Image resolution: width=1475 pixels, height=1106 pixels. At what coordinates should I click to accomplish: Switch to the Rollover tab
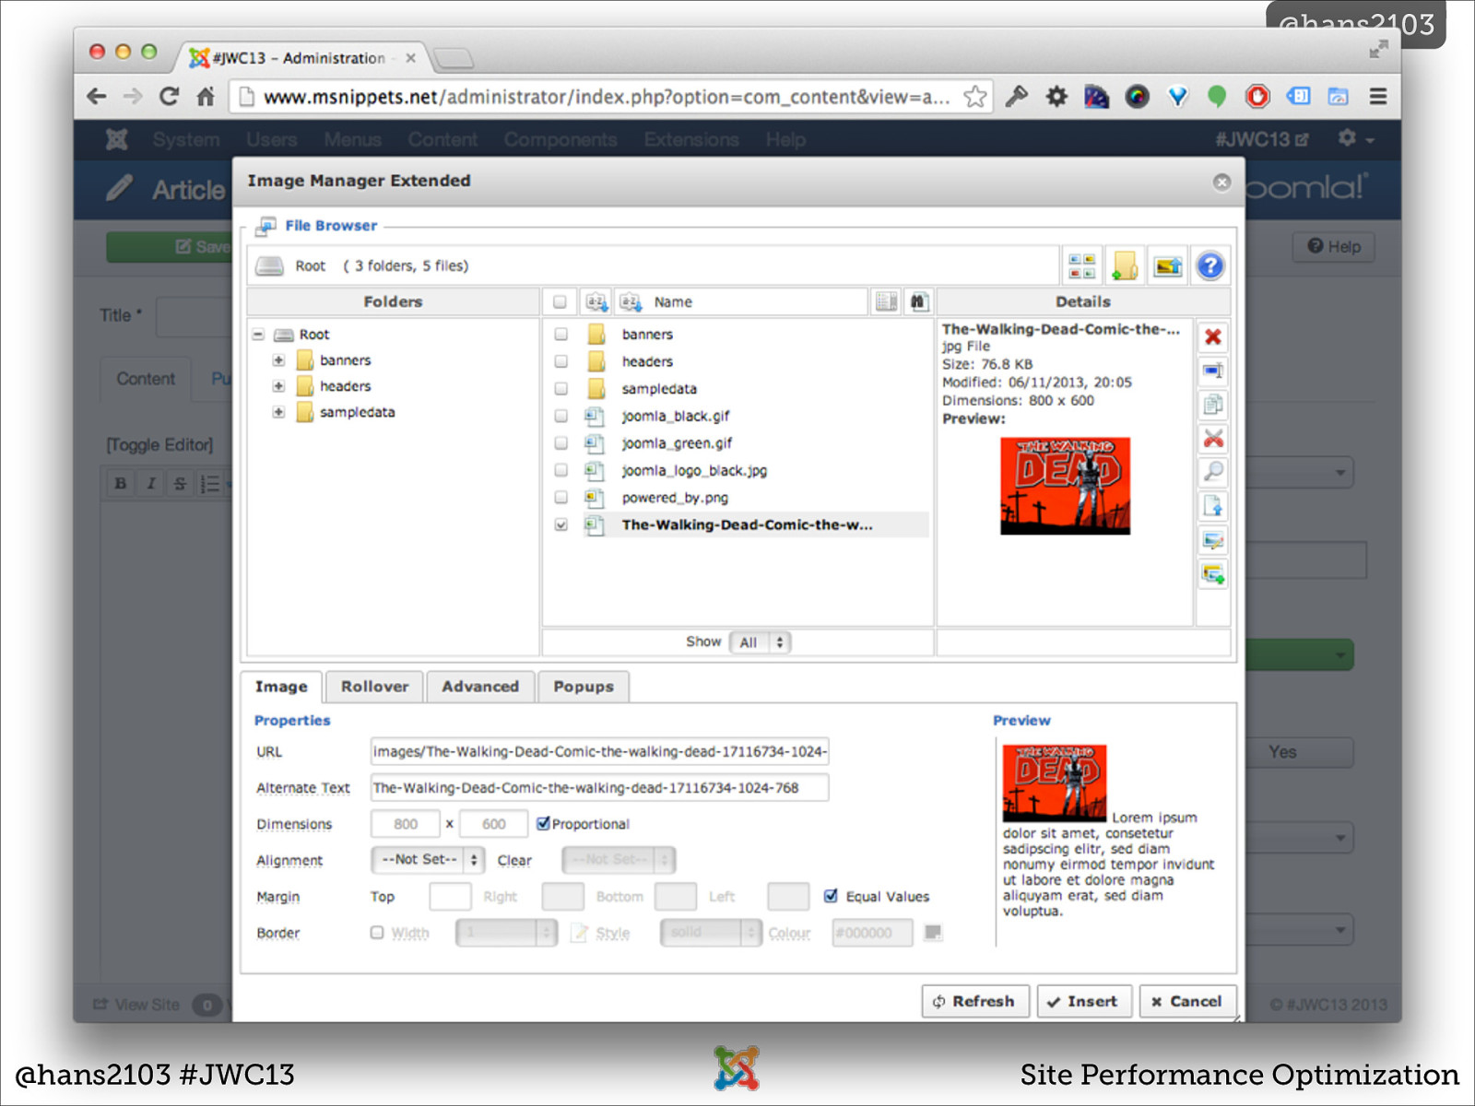tap(374, 687)
